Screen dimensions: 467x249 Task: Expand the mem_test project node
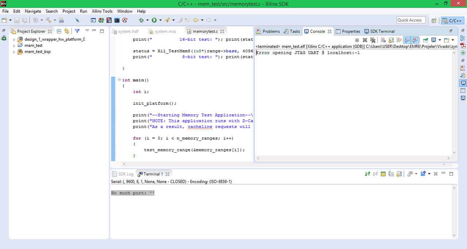coord(14,46)
